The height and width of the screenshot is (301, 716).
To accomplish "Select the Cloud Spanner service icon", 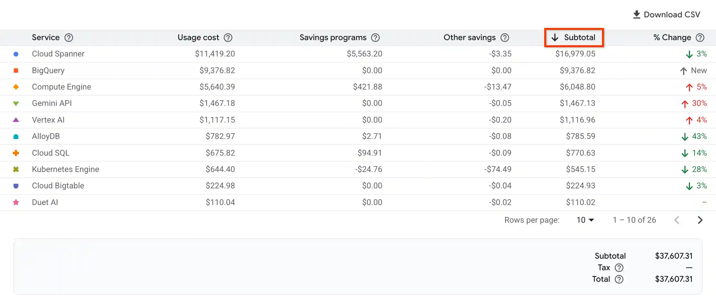I will tap(16, 54).
